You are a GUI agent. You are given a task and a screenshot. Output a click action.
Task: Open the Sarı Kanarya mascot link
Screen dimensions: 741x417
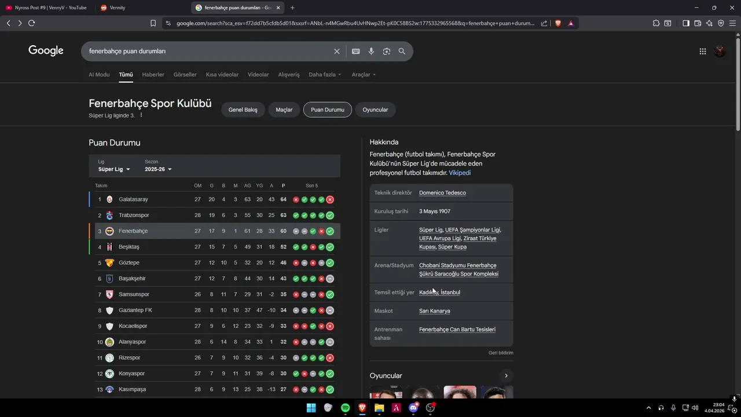[435, 311]
